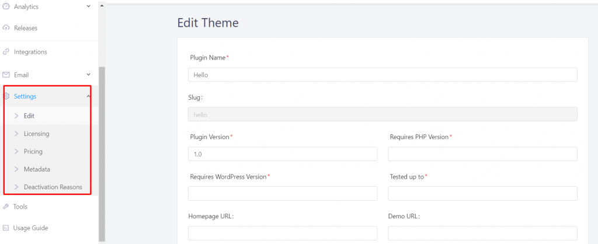
Task: Click the Releases cloud upload icon
Action: [6, 28]
